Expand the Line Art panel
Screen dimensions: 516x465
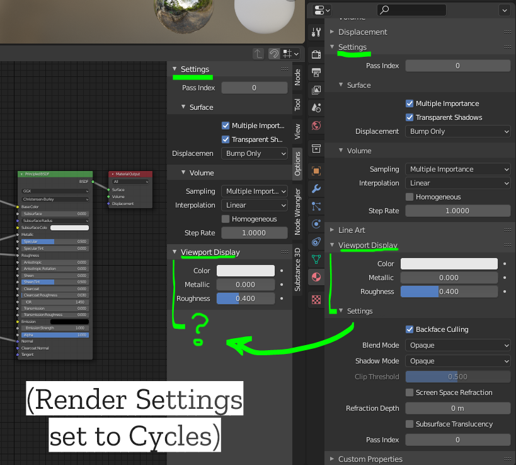[332, 230]
